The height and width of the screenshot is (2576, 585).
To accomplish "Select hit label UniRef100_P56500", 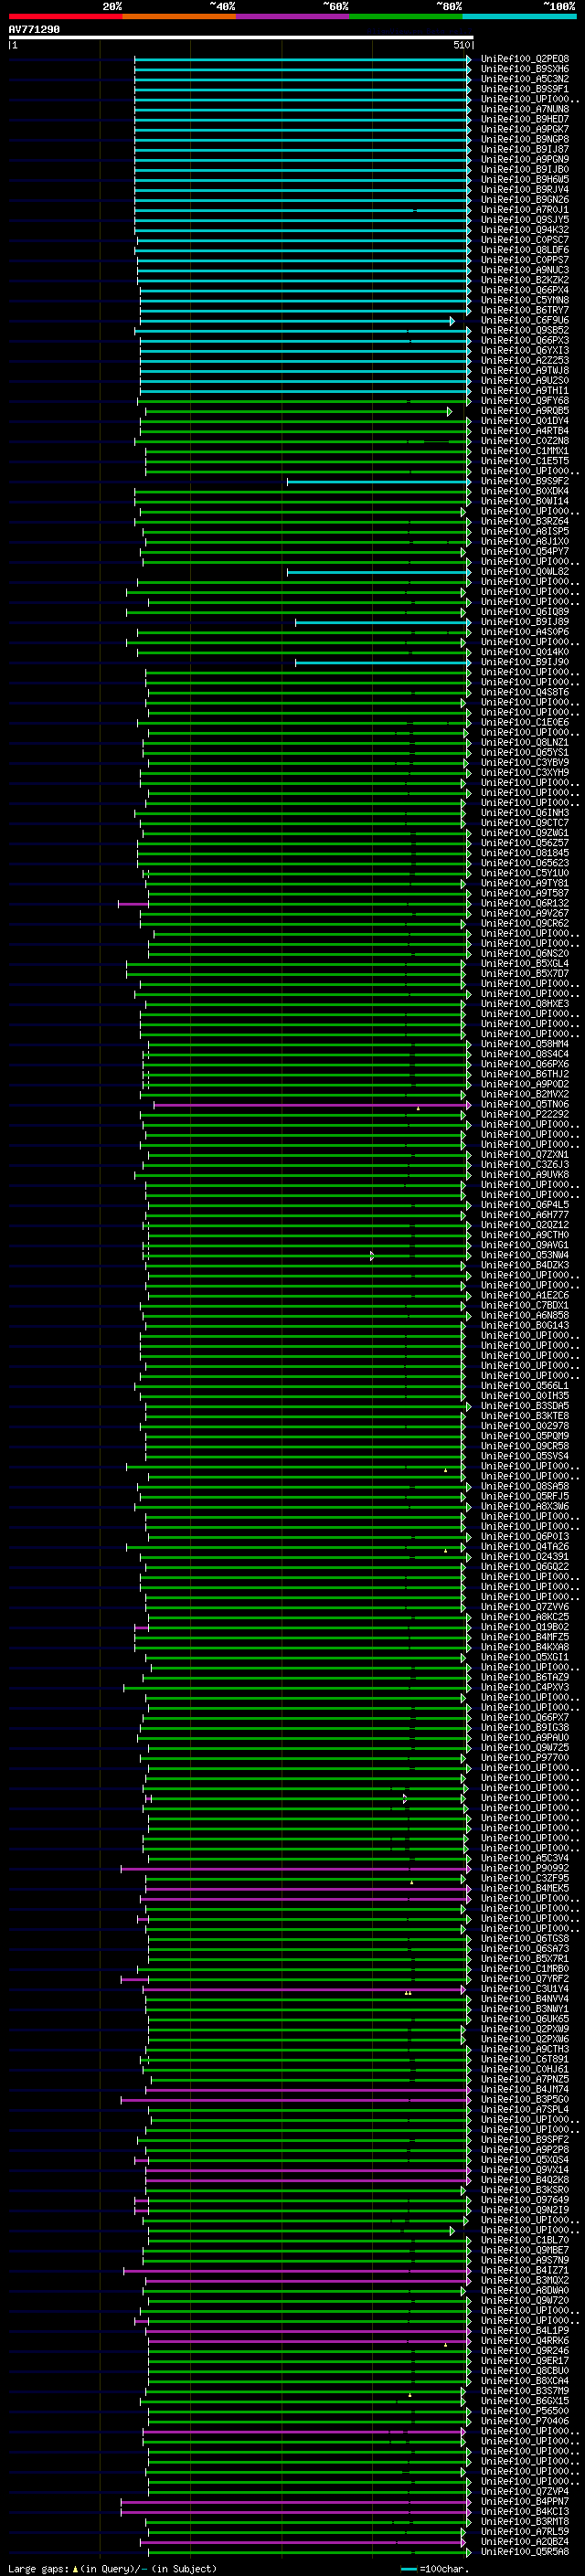I will (x=525, y=2411).
